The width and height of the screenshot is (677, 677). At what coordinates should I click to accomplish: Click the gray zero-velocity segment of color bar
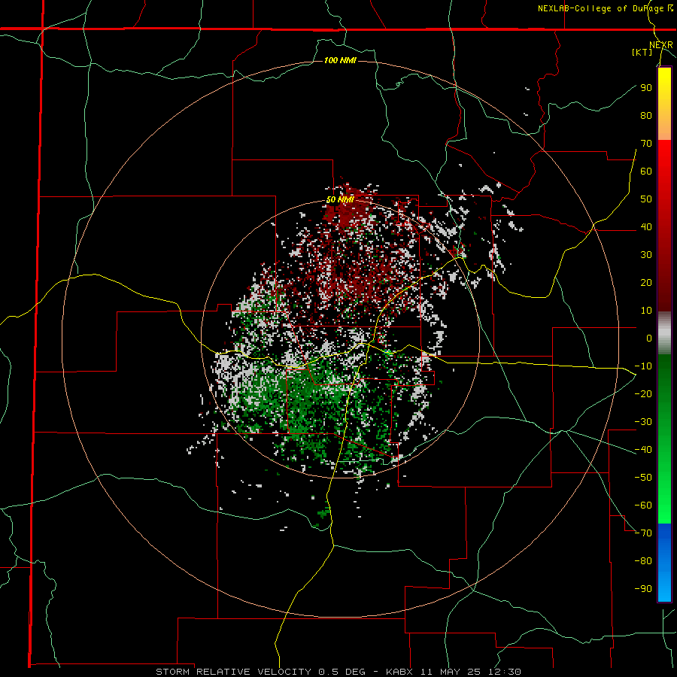click(664, 333)
